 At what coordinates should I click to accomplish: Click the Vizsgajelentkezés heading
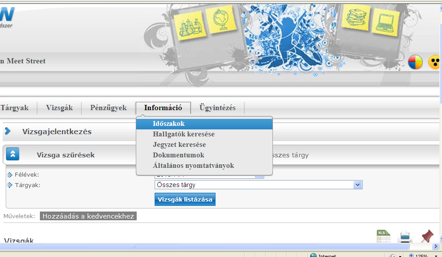[57, 132]
